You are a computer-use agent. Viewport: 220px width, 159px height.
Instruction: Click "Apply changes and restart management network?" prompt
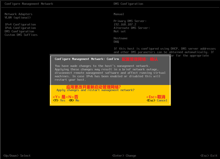pos(95,90)
